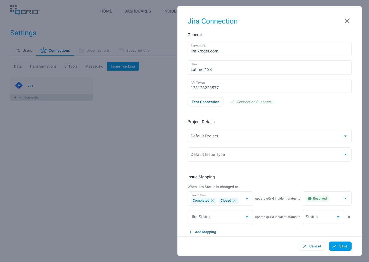Remove the Completed status chip
The image size is (369, 262).
tap(212, 201)
